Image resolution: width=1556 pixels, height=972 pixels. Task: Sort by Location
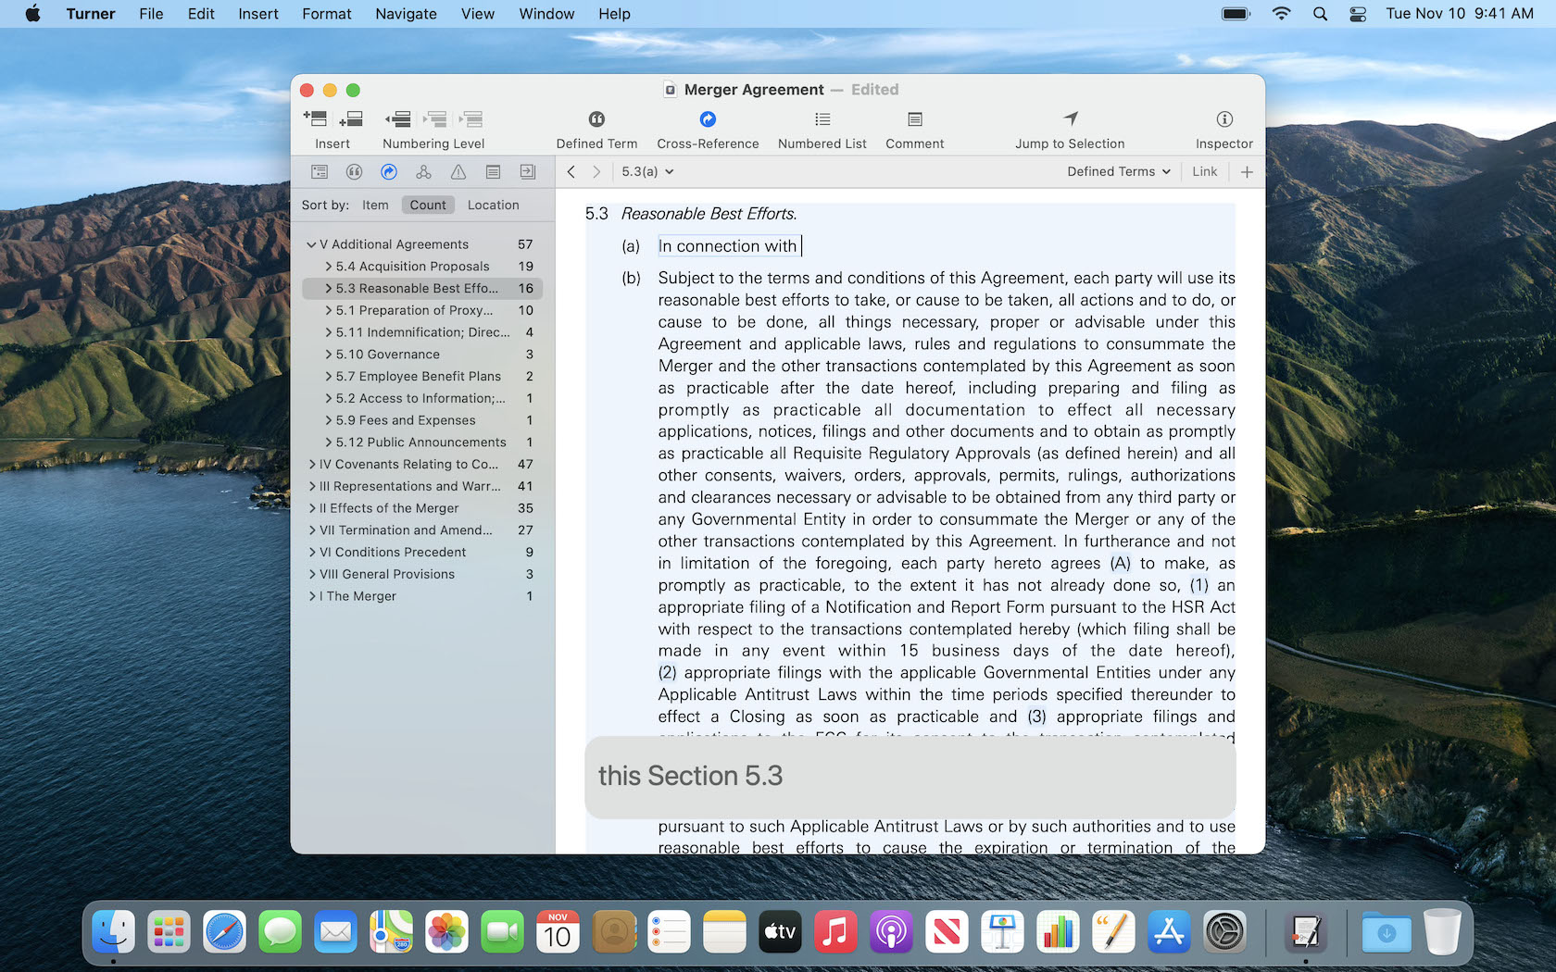tap(493, 205)
